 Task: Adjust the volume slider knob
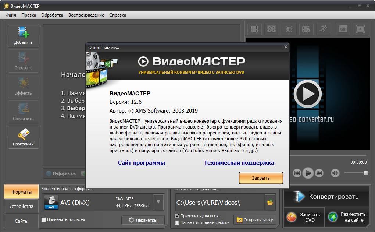click(x=366, y=173)
